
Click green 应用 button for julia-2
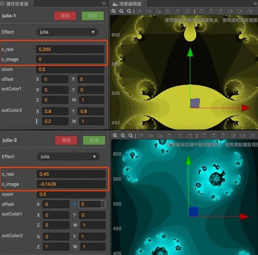click(x=94, y=140)
